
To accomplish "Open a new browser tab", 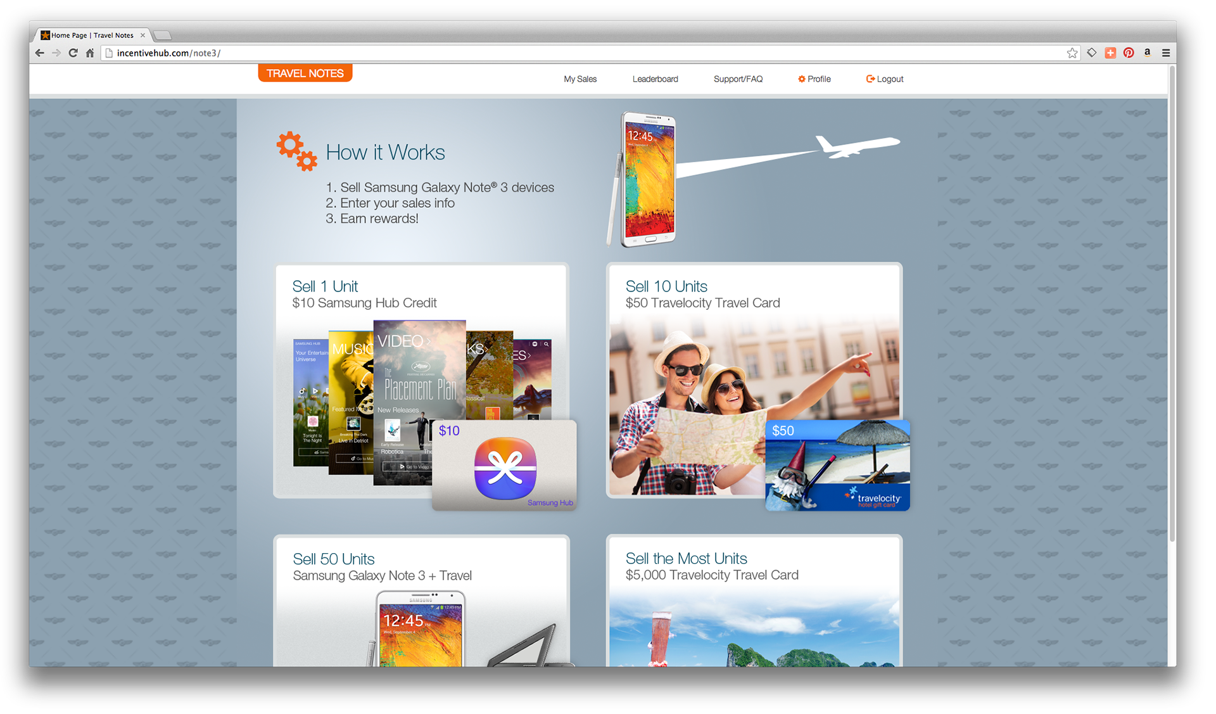I will tap(163, 35).
